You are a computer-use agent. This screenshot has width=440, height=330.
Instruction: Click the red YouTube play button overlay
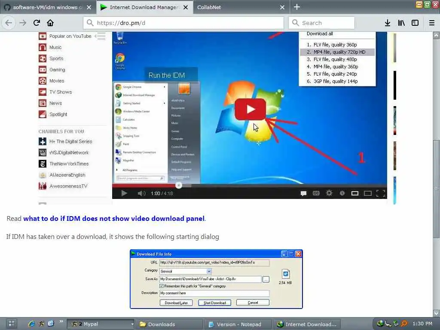point(251,109)
